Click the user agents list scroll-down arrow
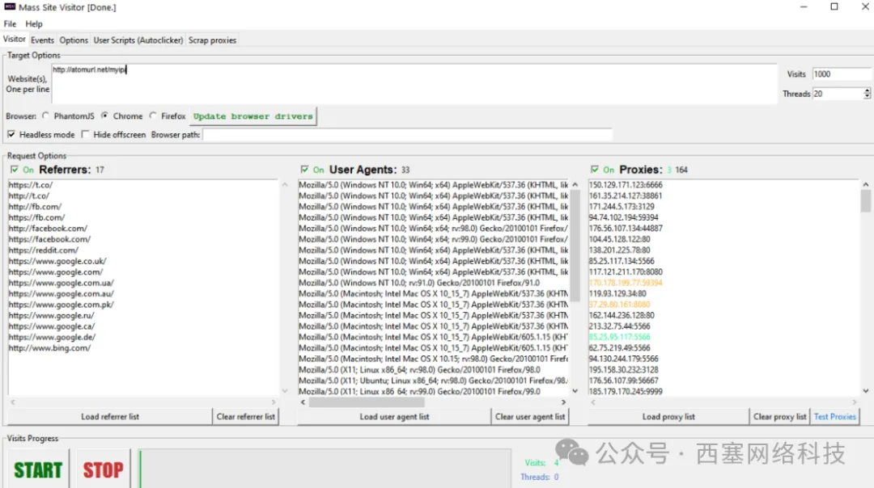Viewport: 874px width, 488px height. (575, 391)
